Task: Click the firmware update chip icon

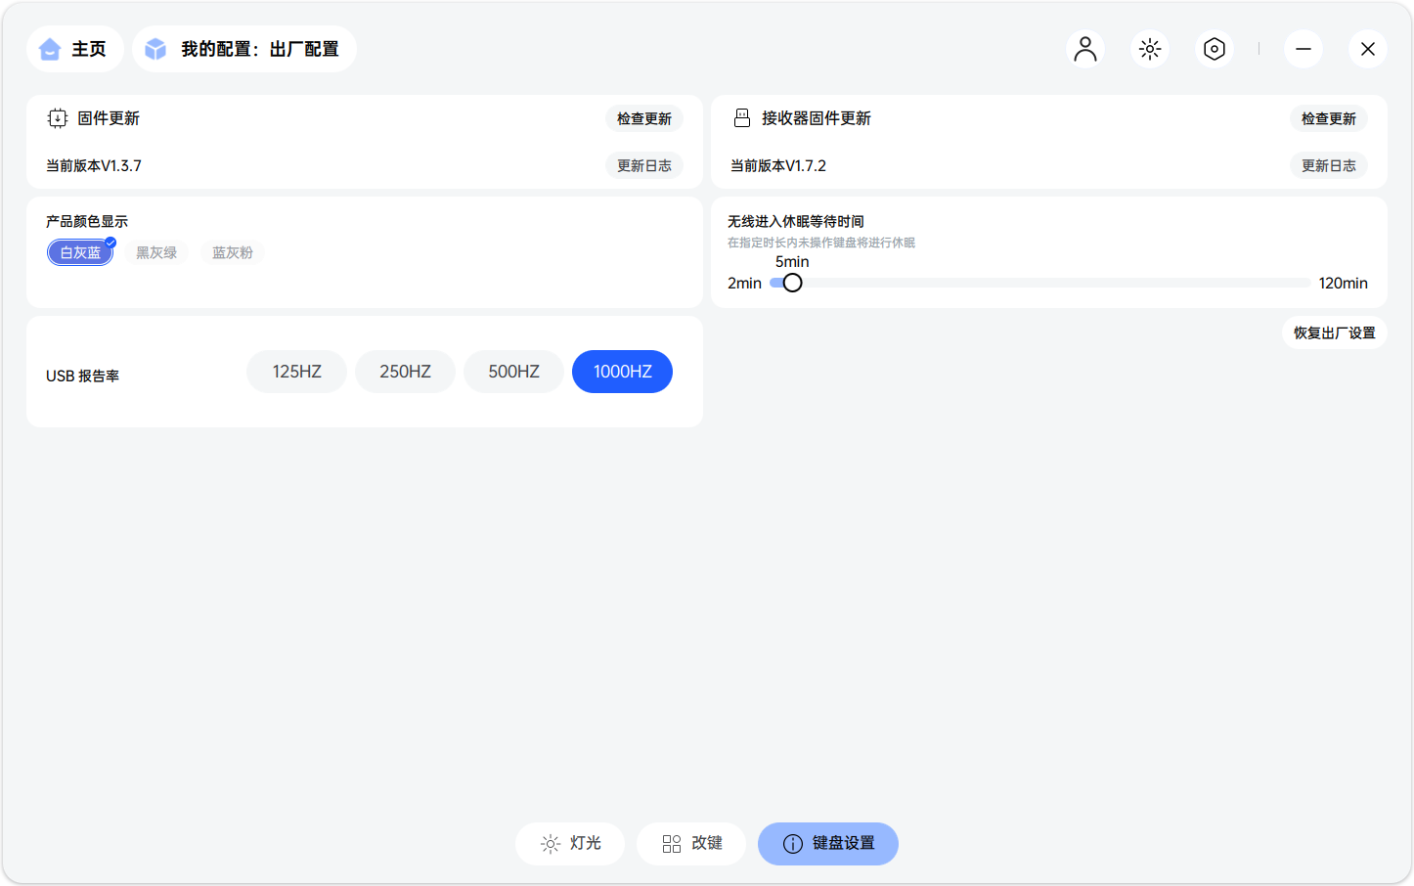Action: pos(58,118)
